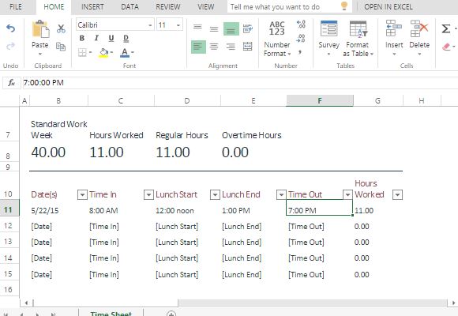Click the Cut scissors icon

pyautogui.click(x=61, y=28)
